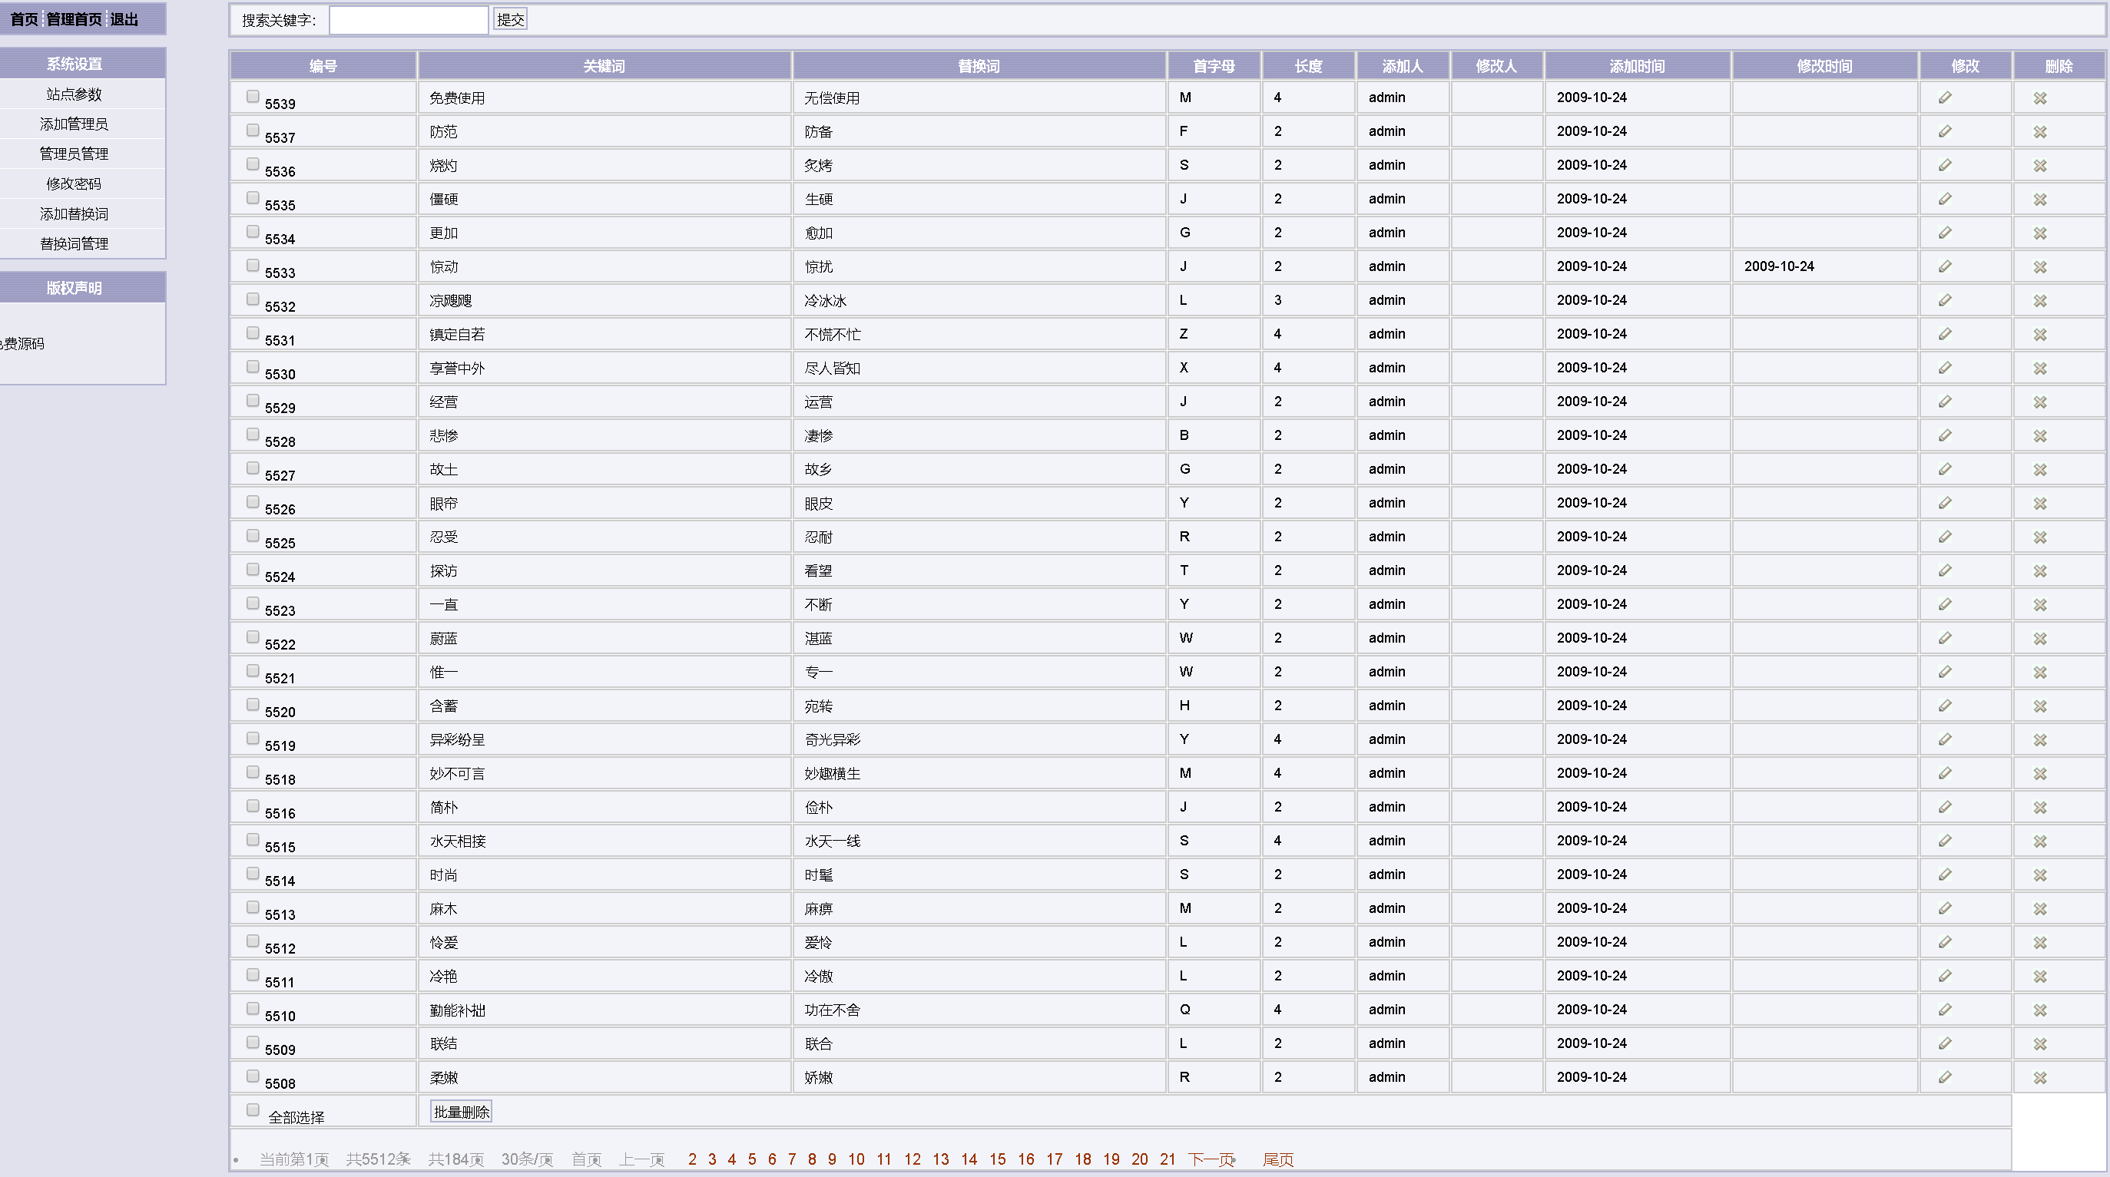
Task: Edit row 5516 with pencil icon
Action: 1945,807
